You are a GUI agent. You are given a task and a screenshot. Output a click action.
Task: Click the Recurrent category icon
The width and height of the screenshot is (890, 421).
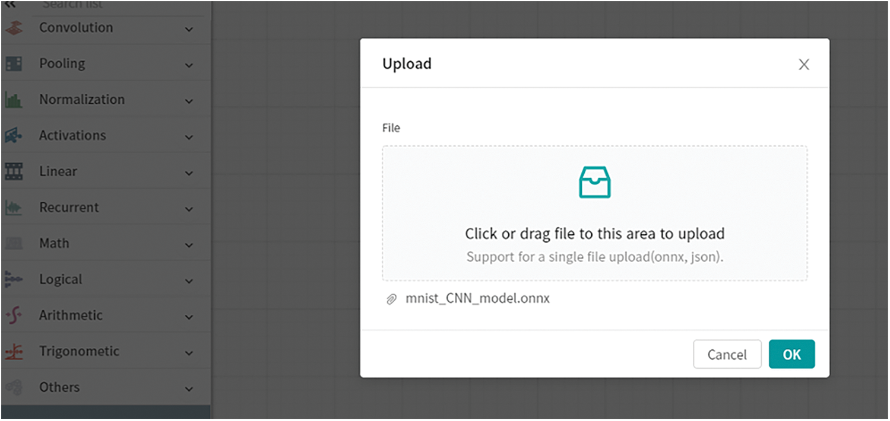[14, 208]
